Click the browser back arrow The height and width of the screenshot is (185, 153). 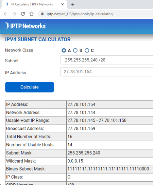(x=5, y=14)
